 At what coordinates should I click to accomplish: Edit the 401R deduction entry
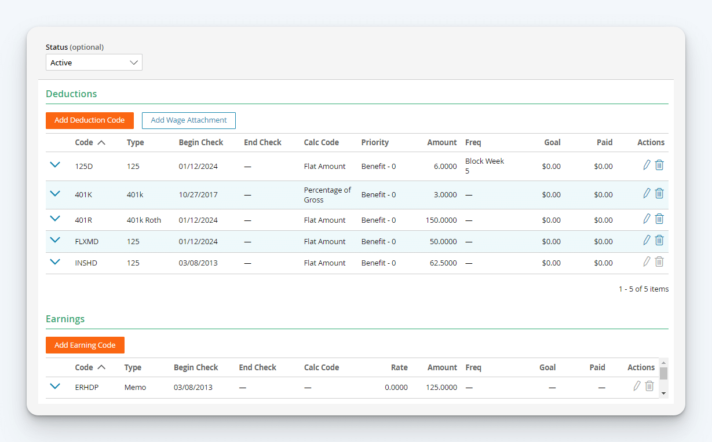tap(647, 219)
